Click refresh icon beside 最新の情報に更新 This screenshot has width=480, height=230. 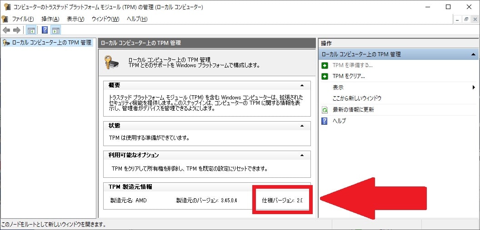(325, 110)
